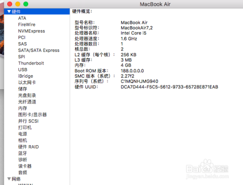Click the L3 cache value 3 MB

(x=126, y=60)
